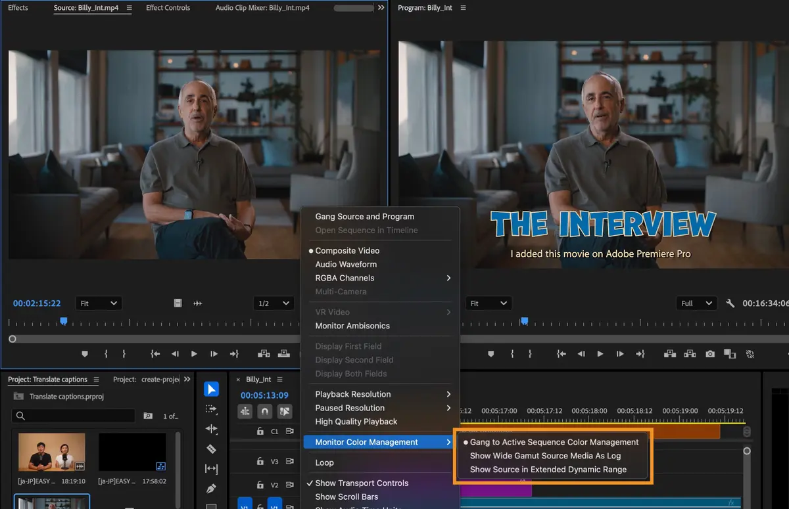Click Export Frame camera icon

click(710, 353)
